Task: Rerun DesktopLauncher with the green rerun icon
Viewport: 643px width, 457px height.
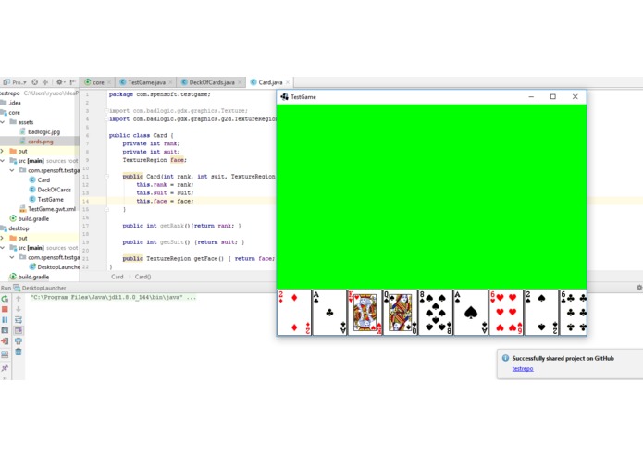Action: pos(5,299)
